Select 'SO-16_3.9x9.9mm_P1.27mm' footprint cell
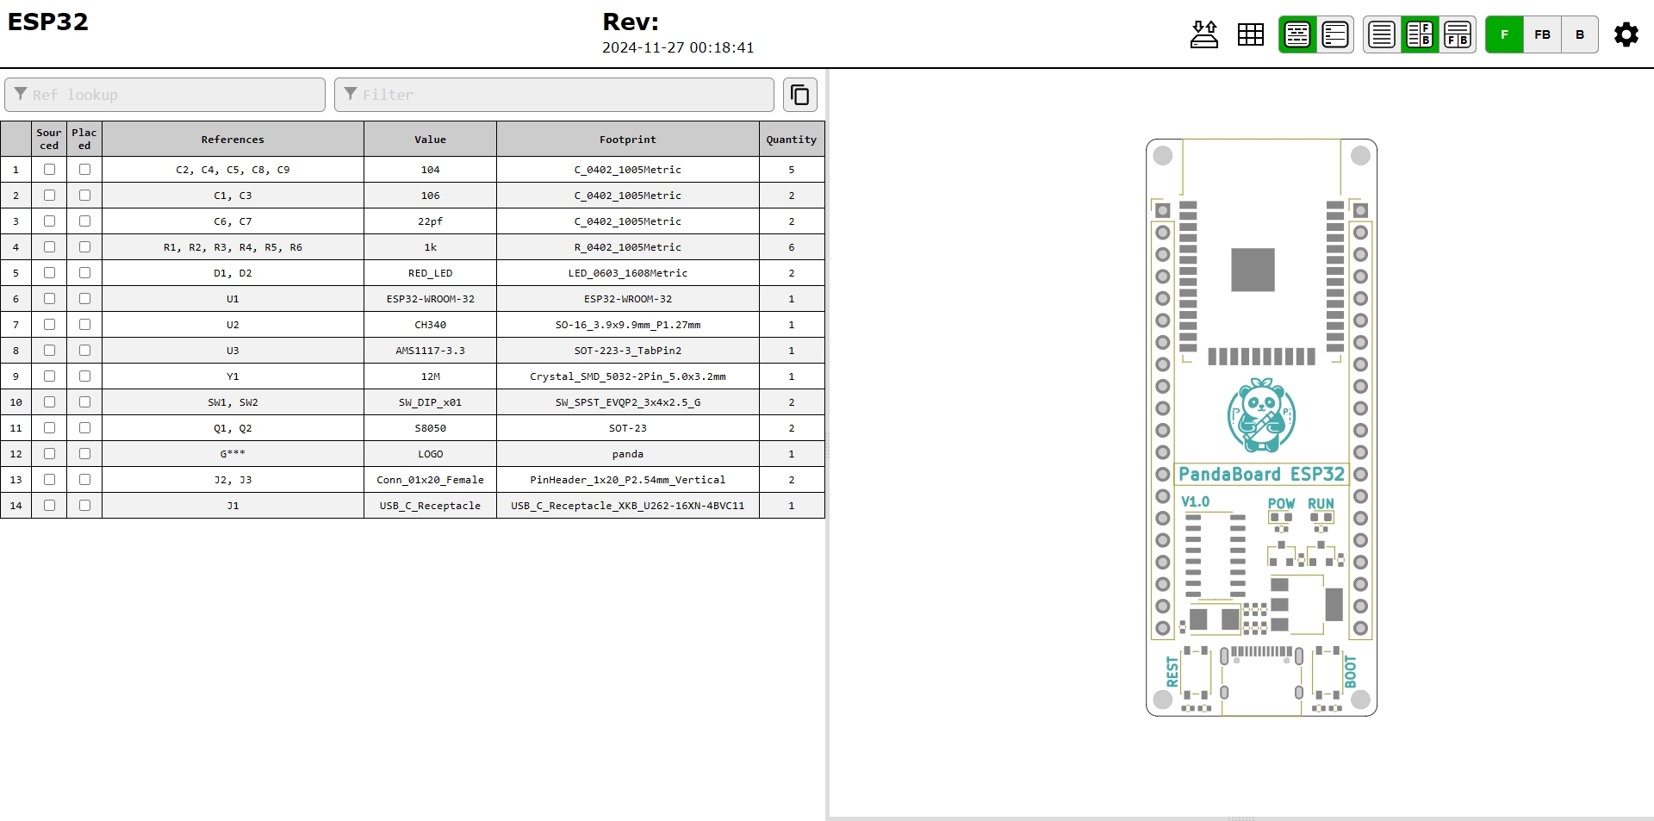The height and width of the screenshot is (821, 1654). (x=628, y=325)
